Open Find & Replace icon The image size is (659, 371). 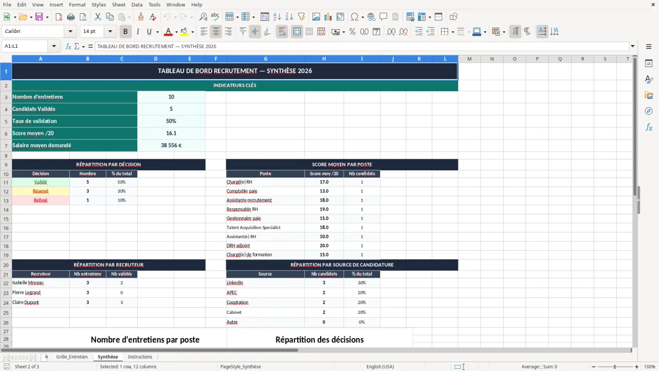click(x=203, y=17)
